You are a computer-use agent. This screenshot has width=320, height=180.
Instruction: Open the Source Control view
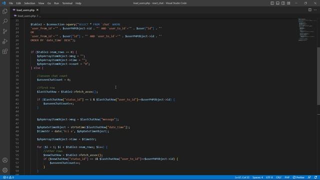pos(5,31)
